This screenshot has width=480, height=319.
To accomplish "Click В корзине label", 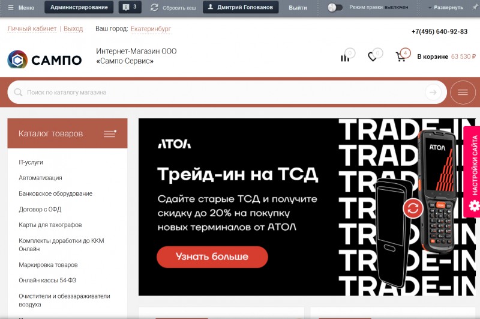I will click(432, 56).
